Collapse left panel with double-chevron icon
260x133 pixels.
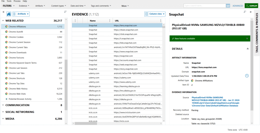(3, 12)
